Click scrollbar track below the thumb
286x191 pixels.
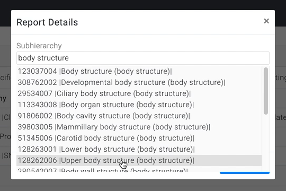(266, 143)
